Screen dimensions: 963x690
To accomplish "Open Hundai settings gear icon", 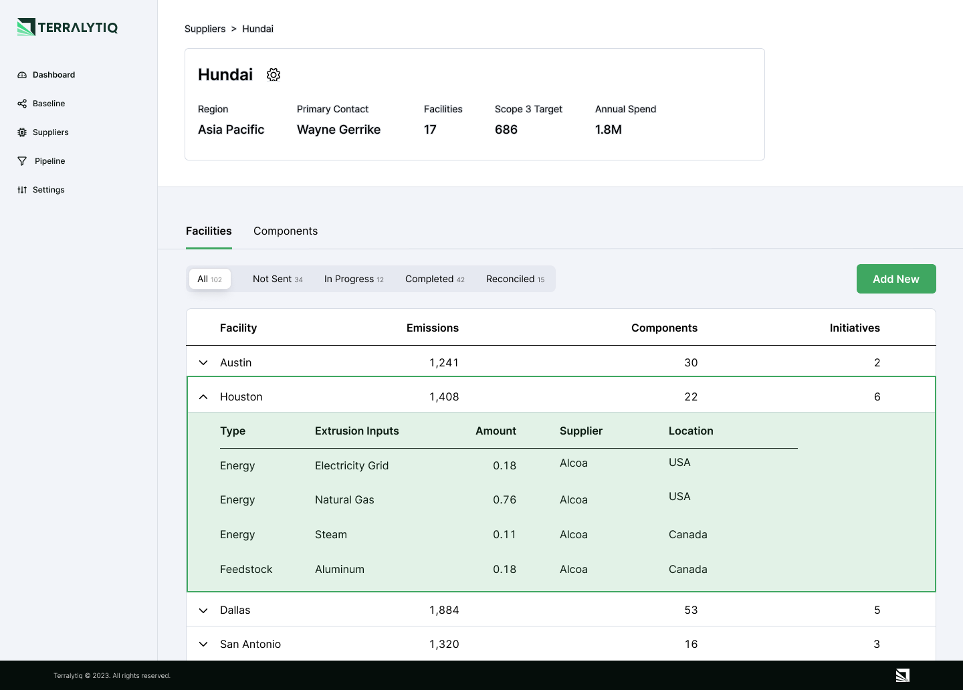I will point(274,75).
